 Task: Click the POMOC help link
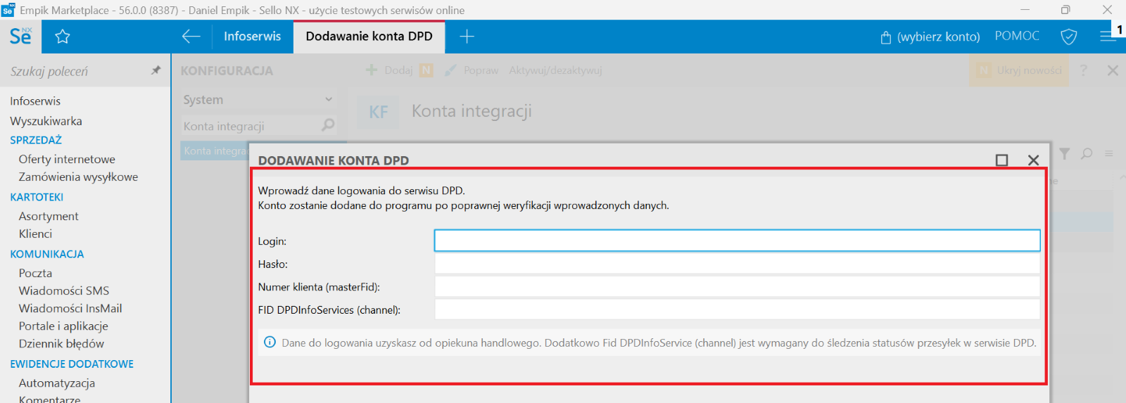(x=1017, y=36)
